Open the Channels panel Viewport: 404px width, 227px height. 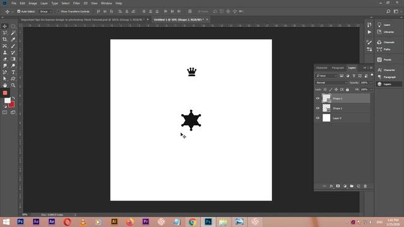[x=389, y=42]
